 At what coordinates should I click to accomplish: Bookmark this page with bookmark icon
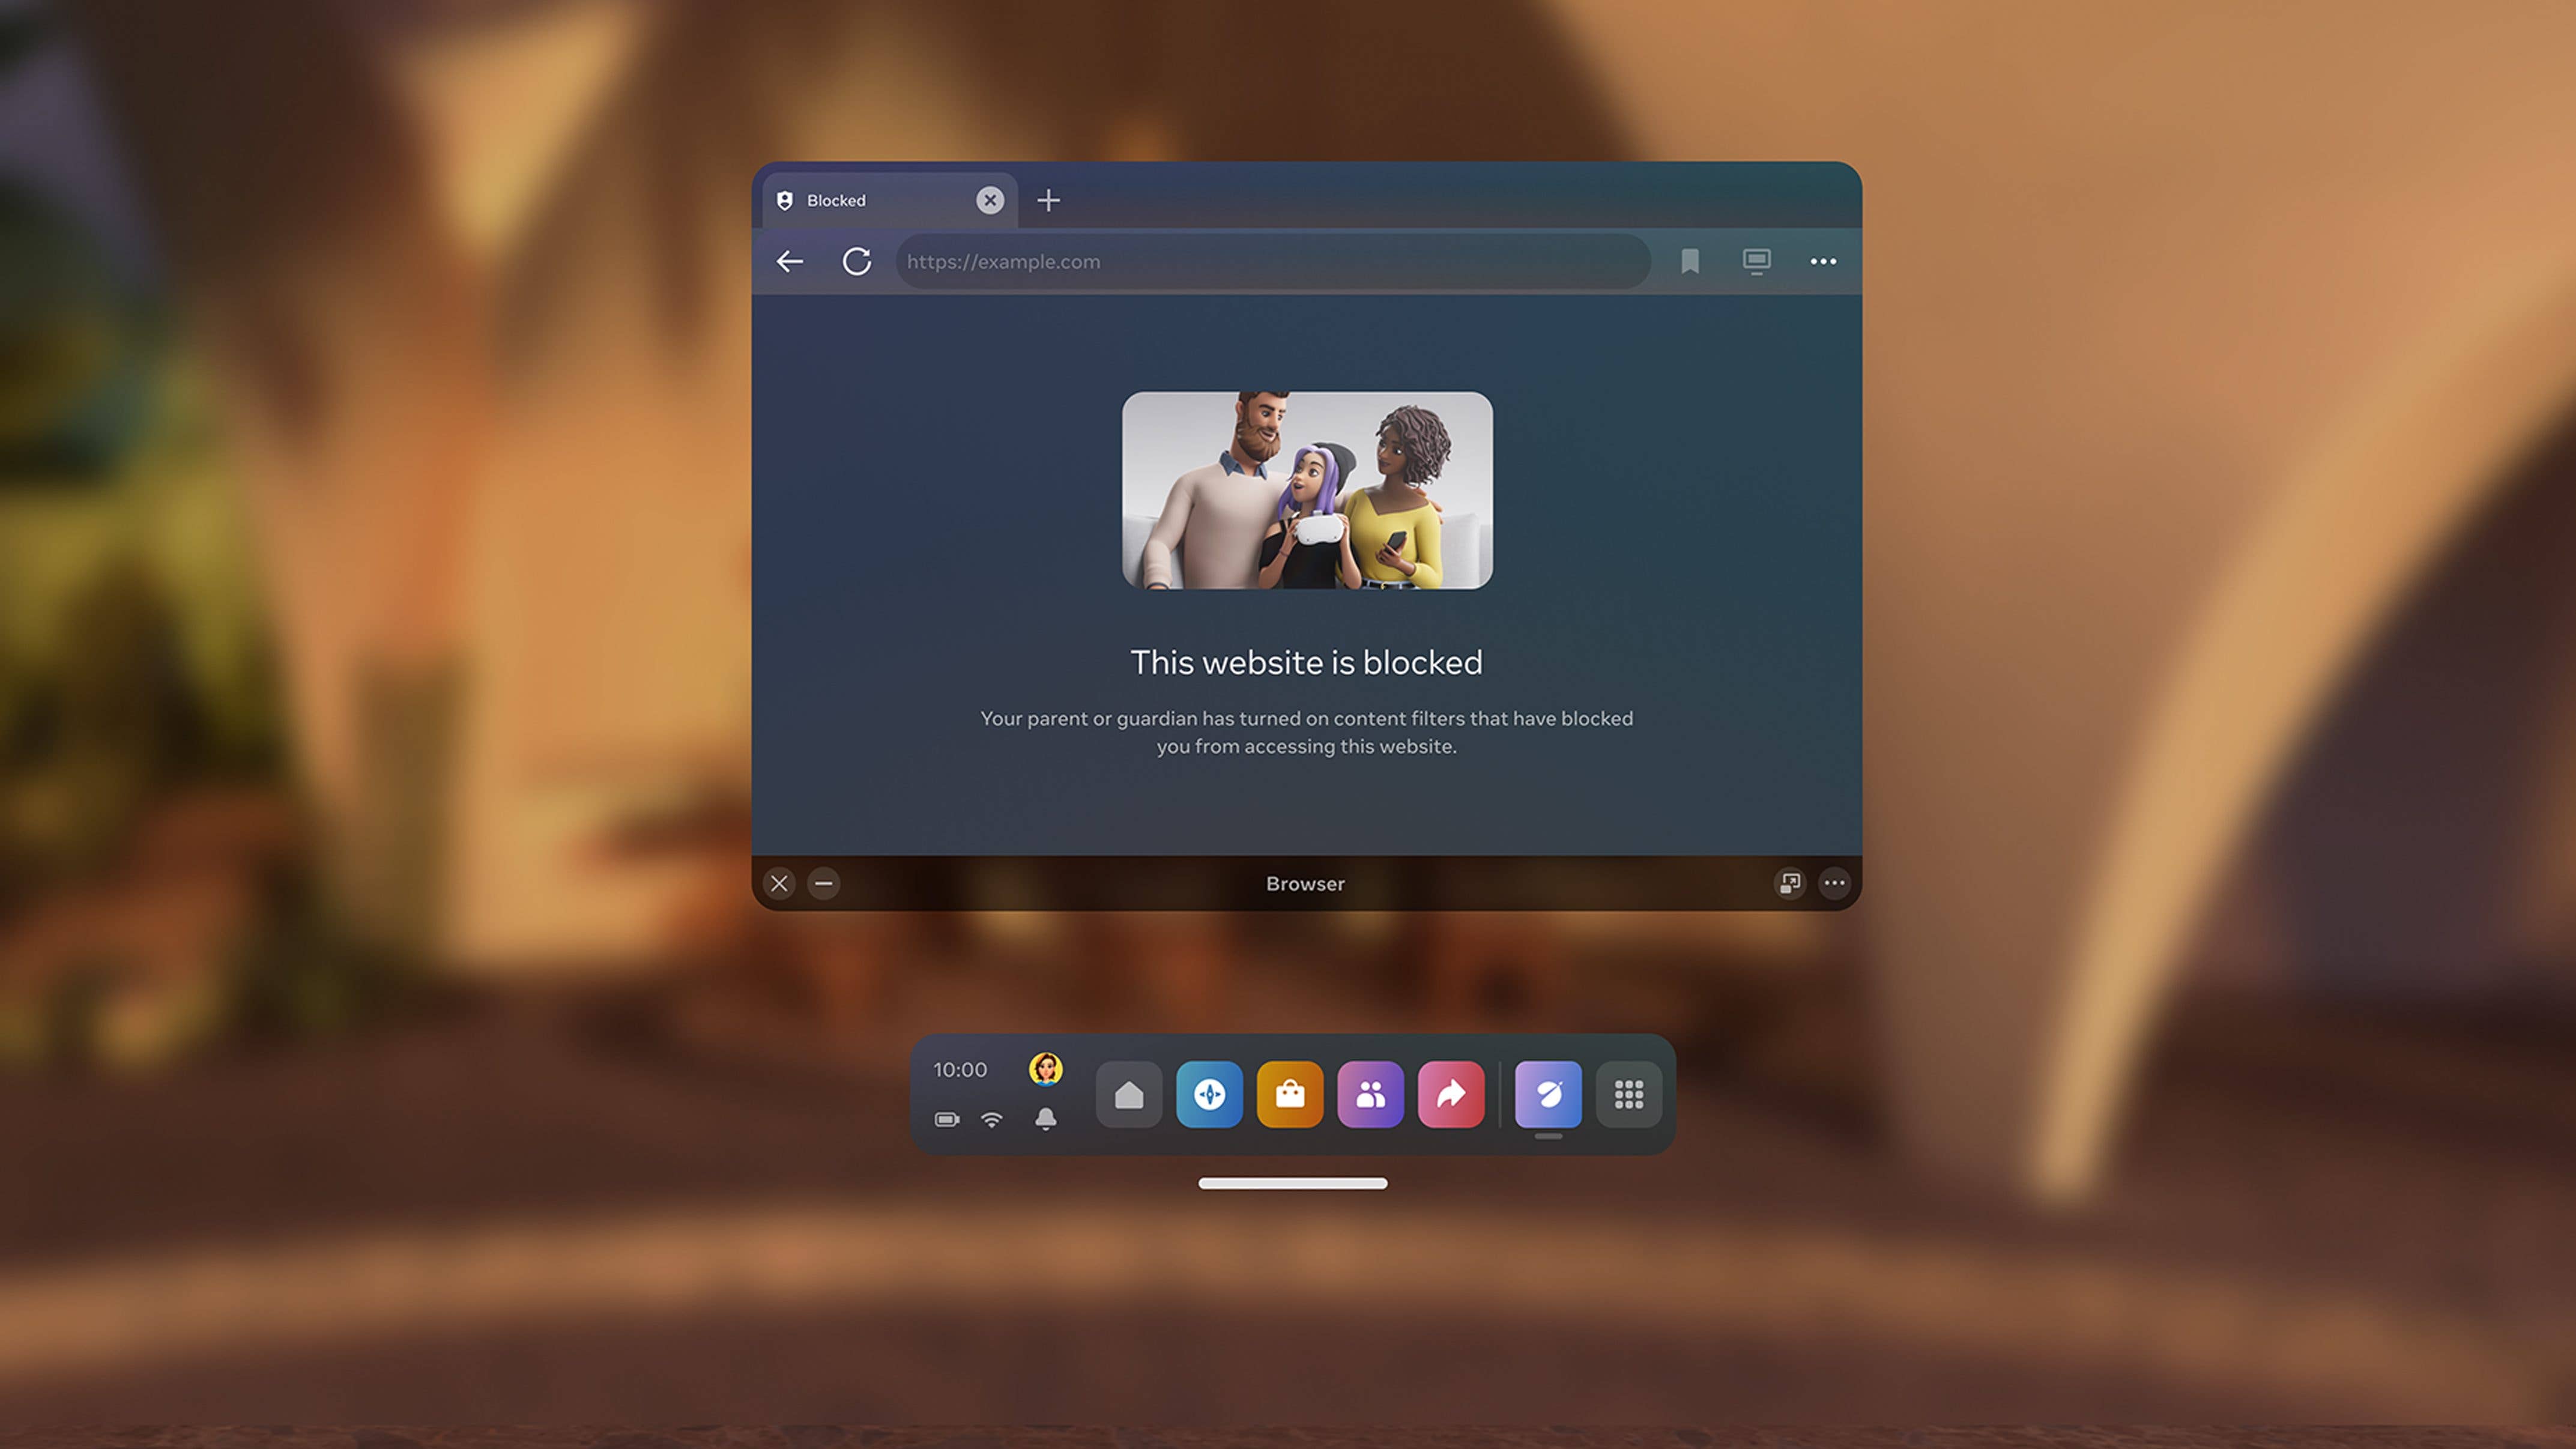1690,262
